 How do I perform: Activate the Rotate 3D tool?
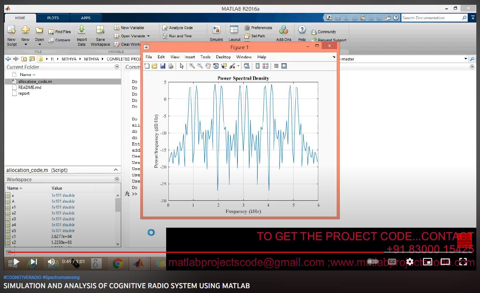tap(216, 66)
